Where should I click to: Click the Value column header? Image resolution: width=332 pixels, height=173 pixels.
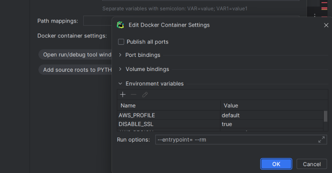click(x=274, y=105)
